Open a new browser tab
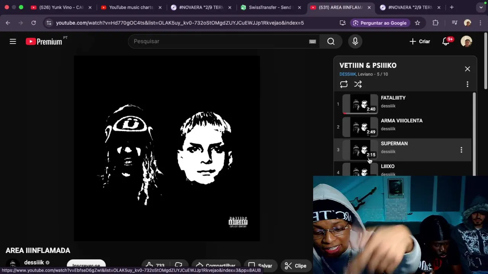This screenshot has width=488, height=274. (452, 7)
